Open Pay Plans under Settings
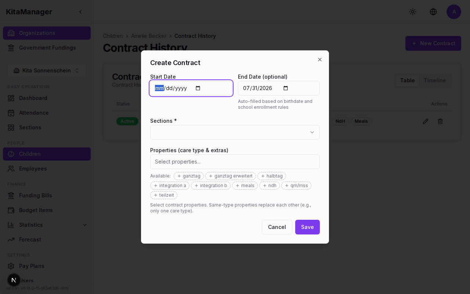Image resolution: width=470 pixels, height=294 pixels. point(32,266)
